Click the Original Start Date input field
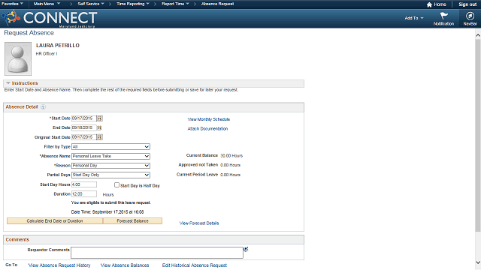This screenshot has height=270, width=481. tap(83, 137)
